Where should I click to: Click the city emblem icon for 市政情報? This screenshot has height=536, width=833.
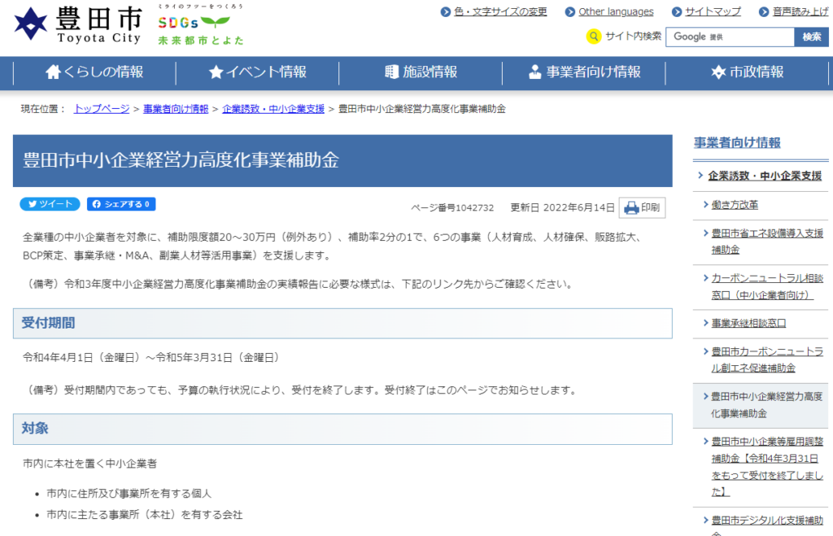pos(718,72)
